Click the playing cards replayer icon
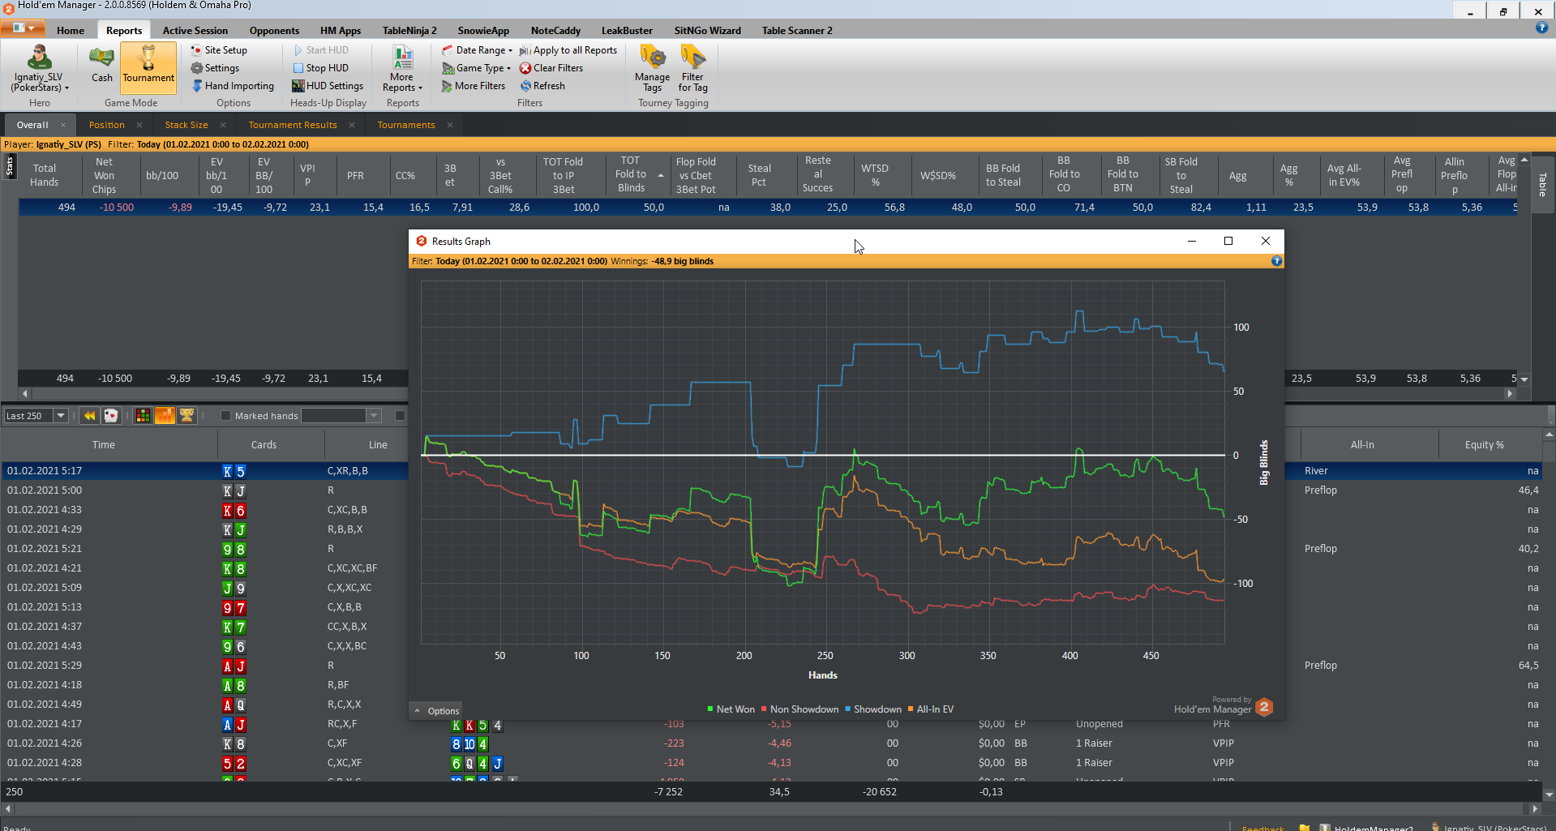 coord(111,416)
